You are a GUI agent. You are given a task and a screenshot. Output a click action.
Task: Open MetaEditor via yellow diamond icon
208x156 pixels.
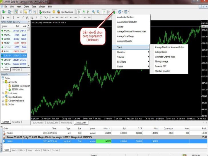click(54, 12)
